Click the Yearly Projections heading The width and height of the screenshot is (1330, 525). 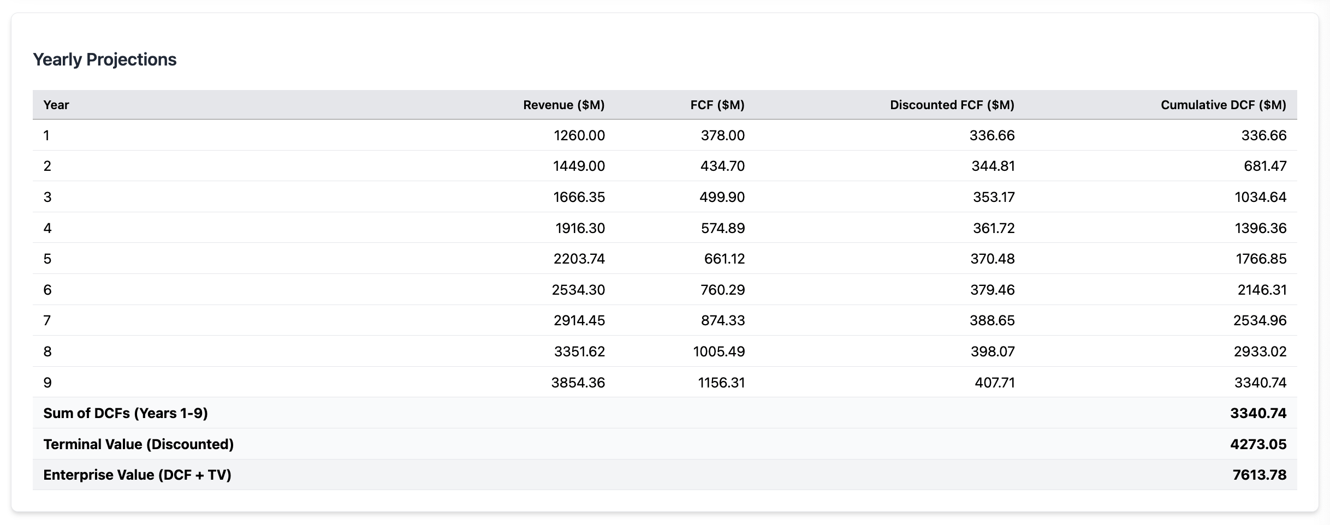tap(104, 59)
